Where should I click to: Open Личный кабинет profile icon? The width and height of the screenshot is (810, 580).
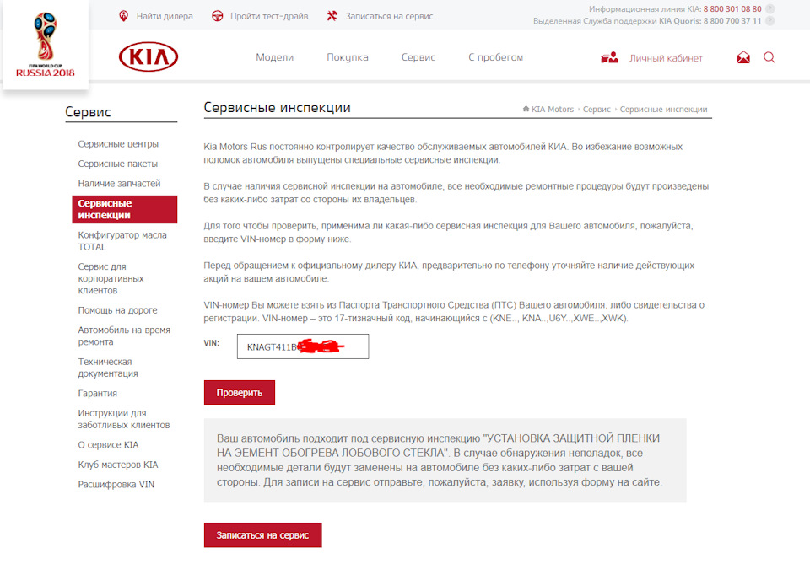tap(611, 57)
